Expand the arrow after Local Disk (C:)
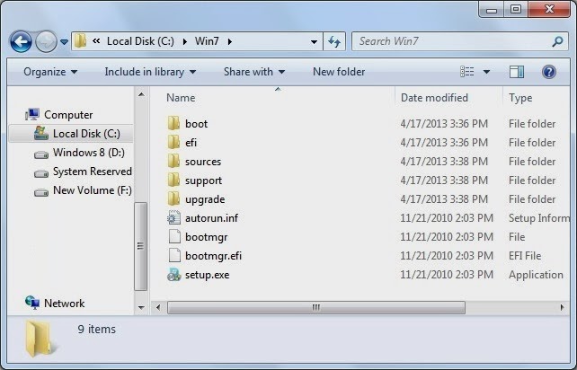Screen dimensions: 577x370 (x=185, y=41)
